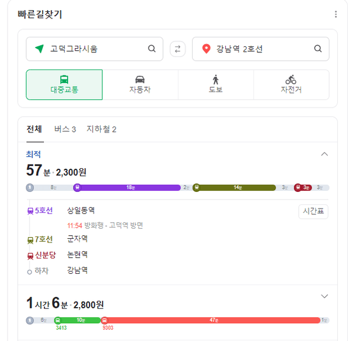
Task: Click the 3413 bus icon on the second route
Action: (58, 320)
